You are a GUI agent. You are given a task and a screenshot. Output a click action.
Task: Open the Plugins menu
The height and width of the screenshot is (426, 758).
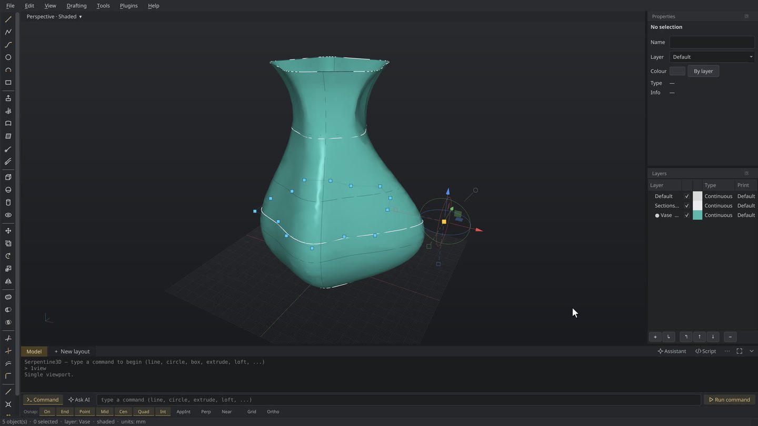click(x=128, y=6)
